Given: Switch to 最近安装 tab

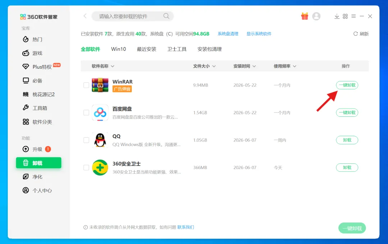Looking at the screenshot, I should pyautogui.click(x=147, y=49).
